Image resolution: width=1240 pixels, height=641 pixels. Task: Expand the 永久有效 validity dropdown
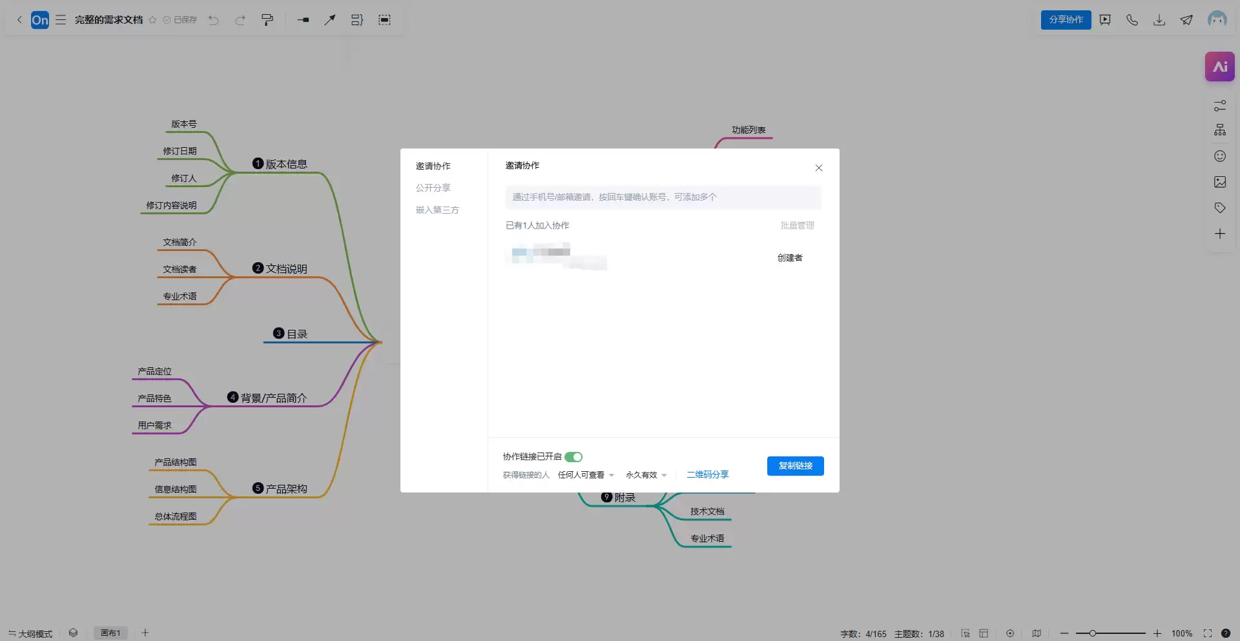(646, 475)
